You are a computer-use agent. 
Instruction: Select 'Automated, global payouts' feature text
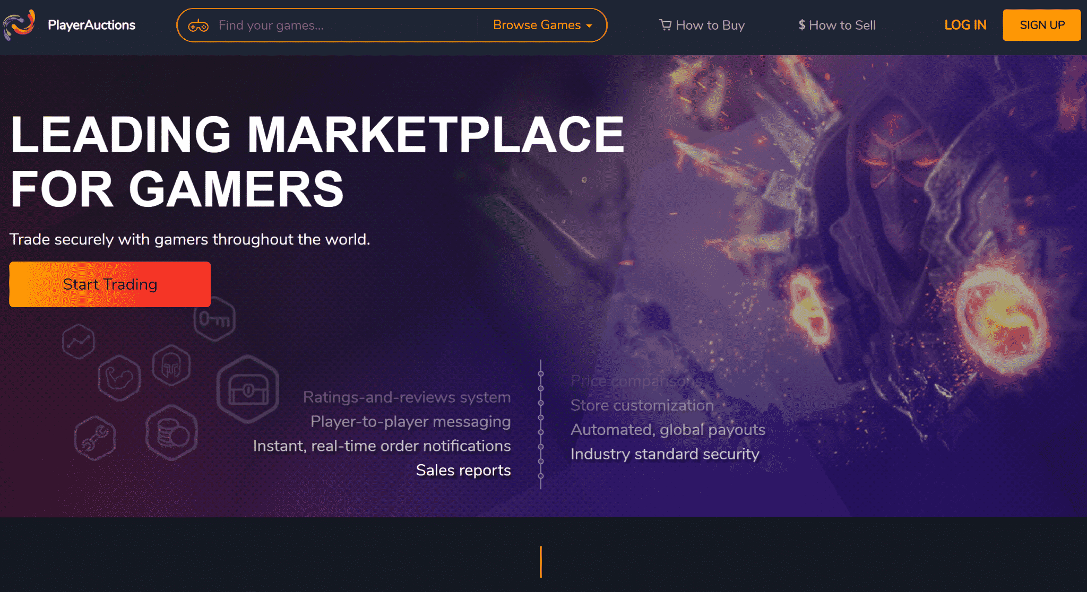[x=668, y=430]
